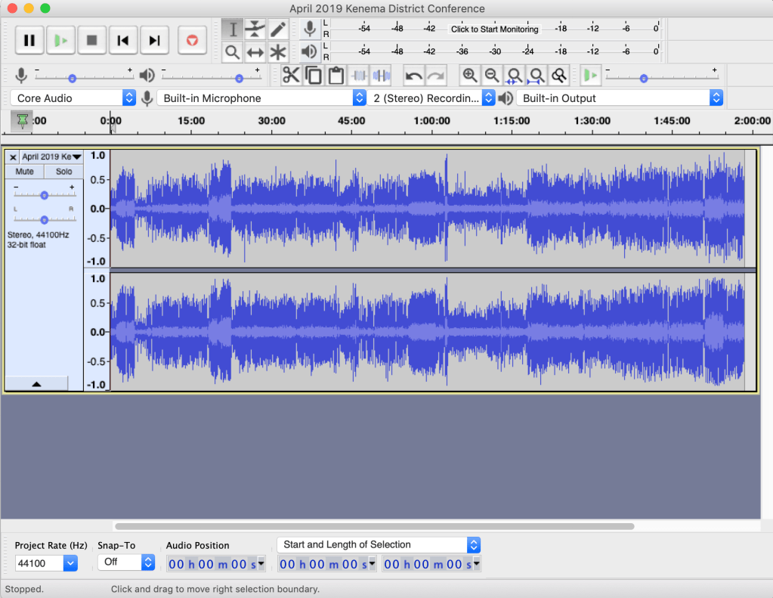This screenshot has width=773, height=598.
Task: Solo the April 2019 Kenema track
Action: pyautogui.click(x=63, y=172)
